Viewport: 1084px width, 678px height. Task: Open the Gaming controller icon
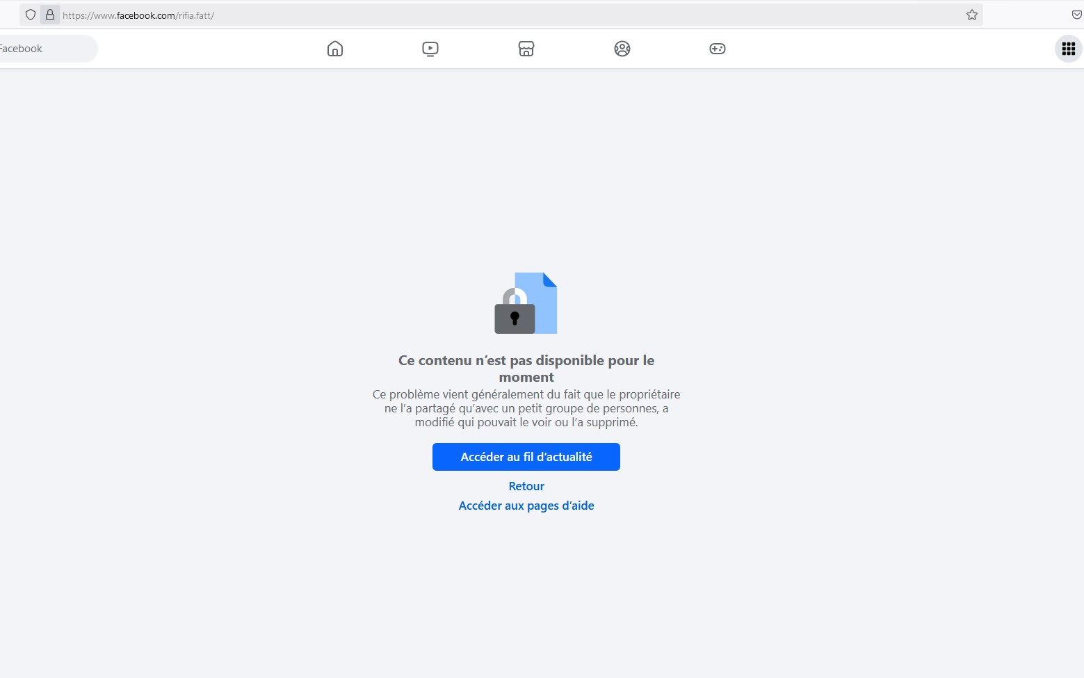(x=718, y=49)
